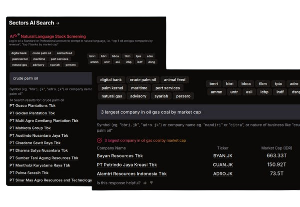Click 'asii' ticker chip in the small back panel

click(118, 62)
